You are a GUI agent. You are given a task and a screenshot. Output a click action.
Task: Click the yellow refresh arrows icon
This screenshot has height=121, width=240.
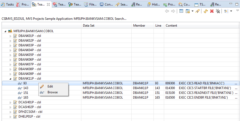pyautogui.click(x=206, y=11)
